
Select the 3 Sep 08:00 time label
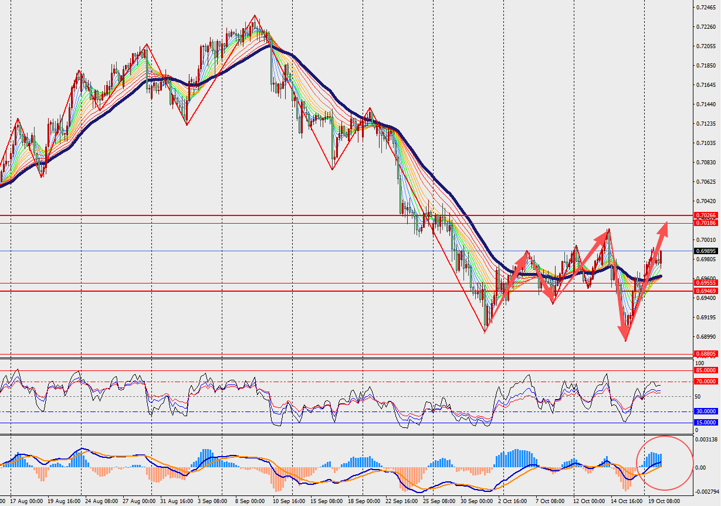click(213, 502)
